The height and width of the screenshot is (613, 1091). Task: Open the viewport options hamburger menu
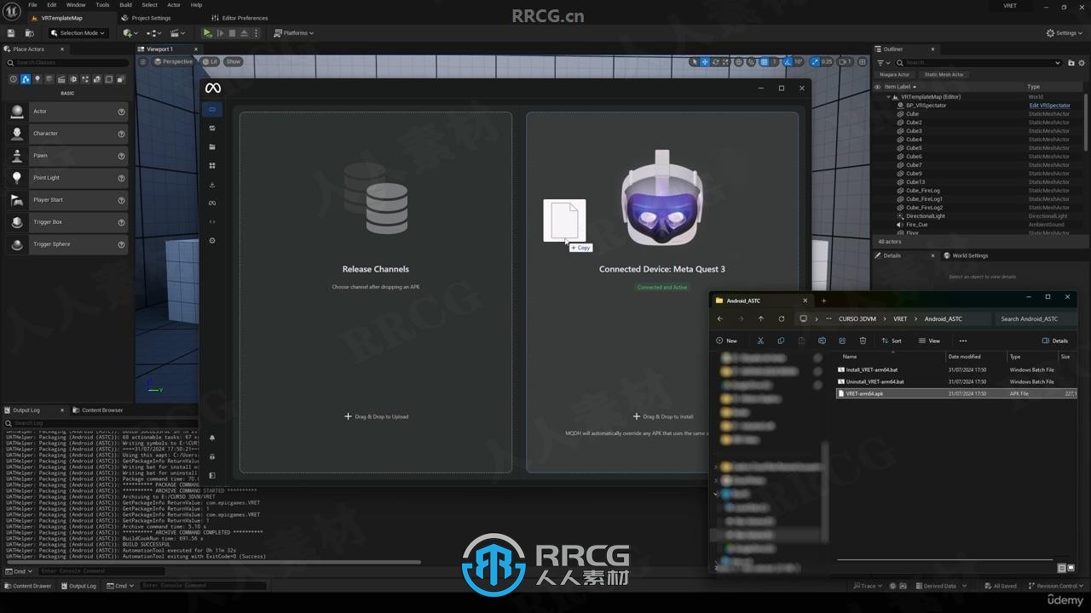[142, 61]
